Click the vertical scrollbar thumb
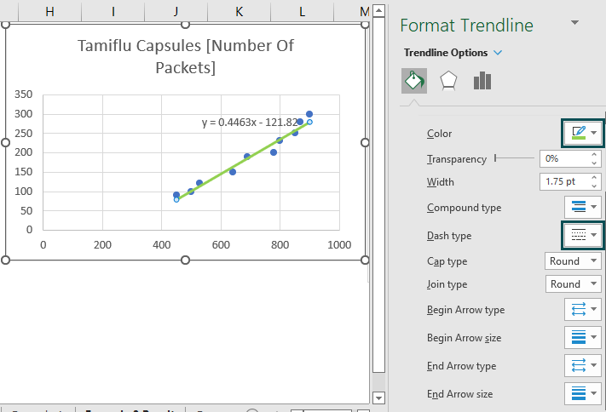 click(x=378, y=195)
